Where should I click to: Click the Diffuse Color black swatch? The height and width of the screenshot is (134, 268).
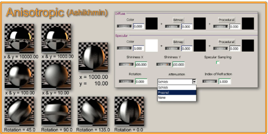(x=151, y=23)
